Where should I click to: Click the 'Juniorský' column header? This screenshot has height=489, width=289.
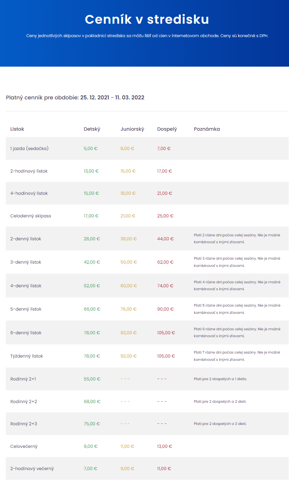click(132, 129)
